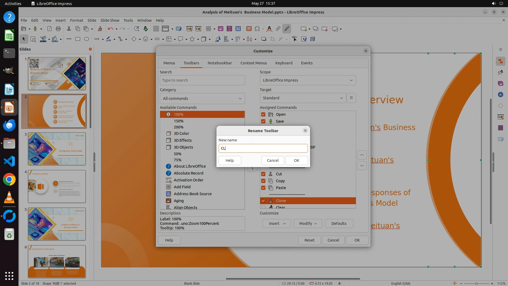Uncheck the Cut command checkbox
Viewport: 508px width, 286px height.
click(263, 174)
